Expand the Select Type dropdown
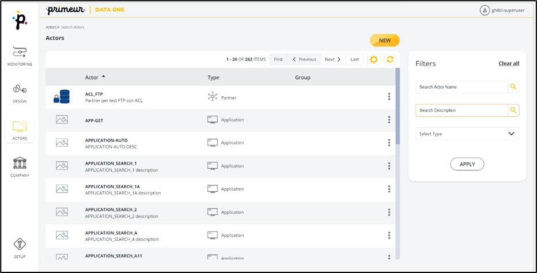The image size is (537, 273). point(467,134)
